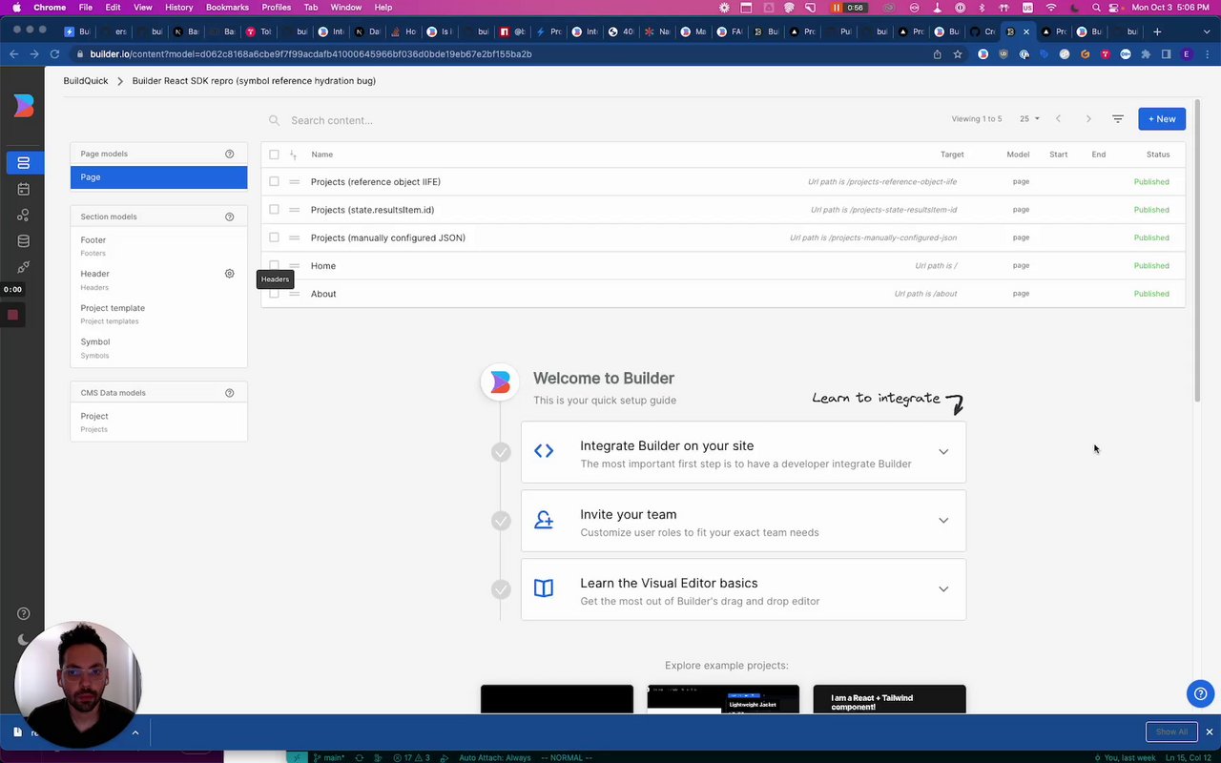Open the integrations plug icon in the sidebar

[x=23, y=267]
